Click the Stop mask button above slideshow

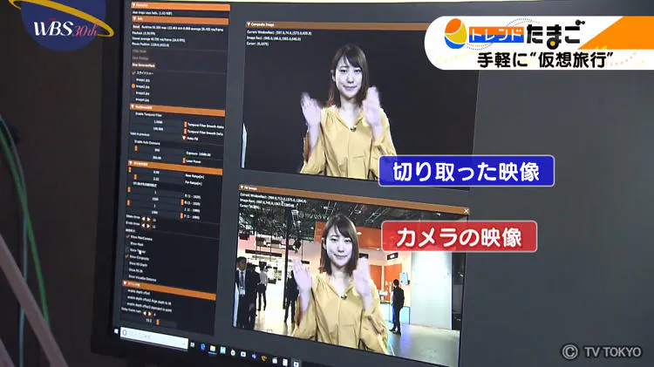click(x=144, y=65)
